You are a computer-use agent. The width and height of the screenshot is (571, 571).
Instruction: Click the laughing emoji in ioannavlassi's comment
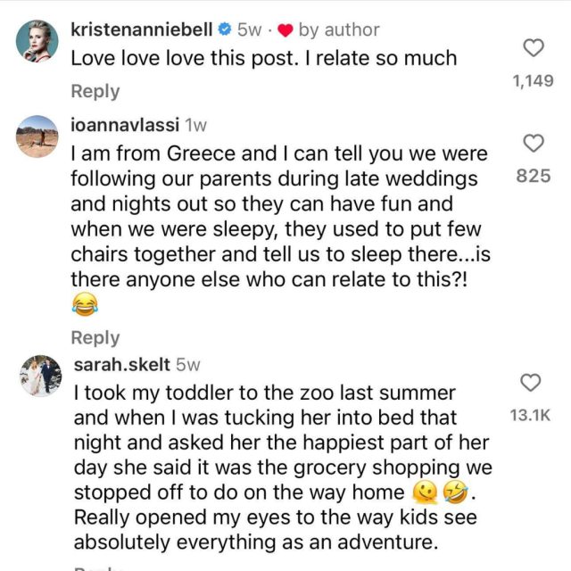pyautogui.click(x=83, y=304)
